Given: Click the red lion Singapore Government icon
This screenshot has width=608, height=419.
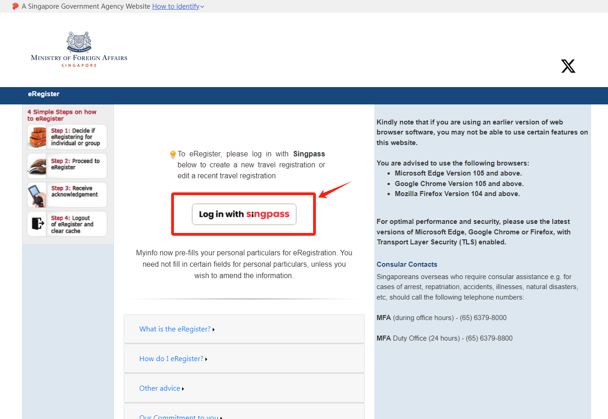Looking at the screenshot, I should [16, 6].
